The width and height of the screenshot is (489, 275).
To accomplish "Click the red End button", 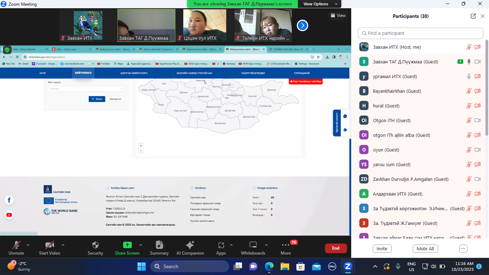I will tap(336, 248).
